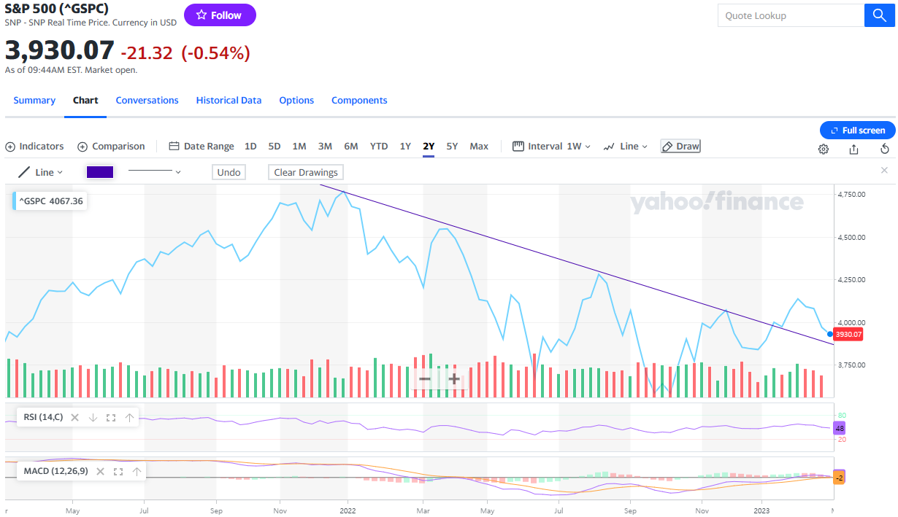Select the 2Y range

[x=429, y=146]
